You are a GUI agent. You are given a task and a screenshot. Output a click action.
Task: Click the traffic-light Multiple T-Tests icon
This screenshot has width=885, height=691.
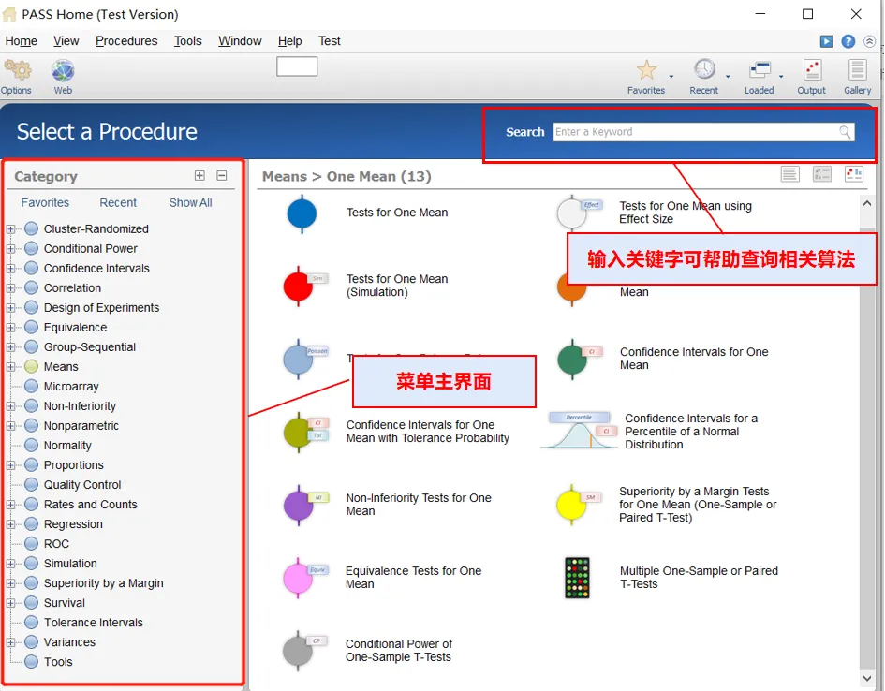[577, 578]
